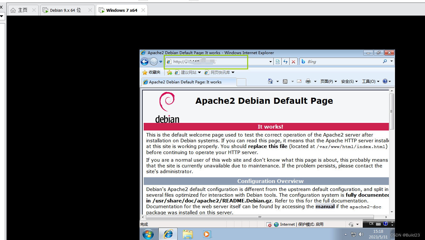Click the Home icon in command bar
The width and height of the screenshot is (425, 240).
pos(270,81)
